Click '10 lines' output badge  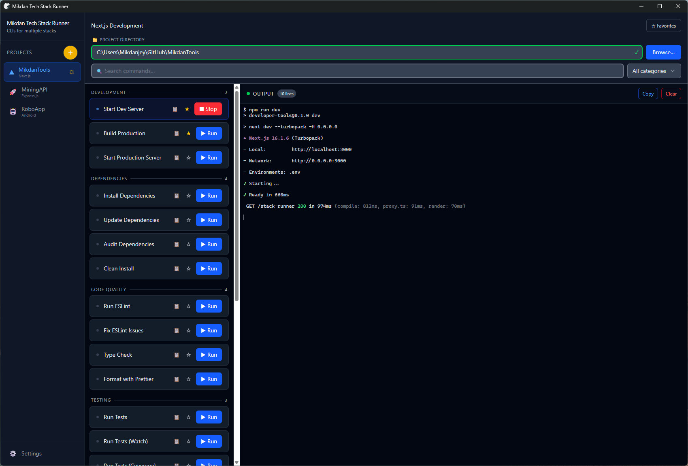[x=287, y=94]
